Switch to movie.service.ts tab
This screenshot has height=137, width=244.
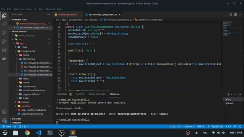pyautogui.click(x=67, y=14)
